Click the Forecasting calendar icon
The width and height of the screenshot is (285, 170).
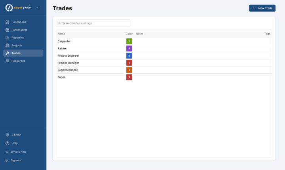tap(8, 30)
